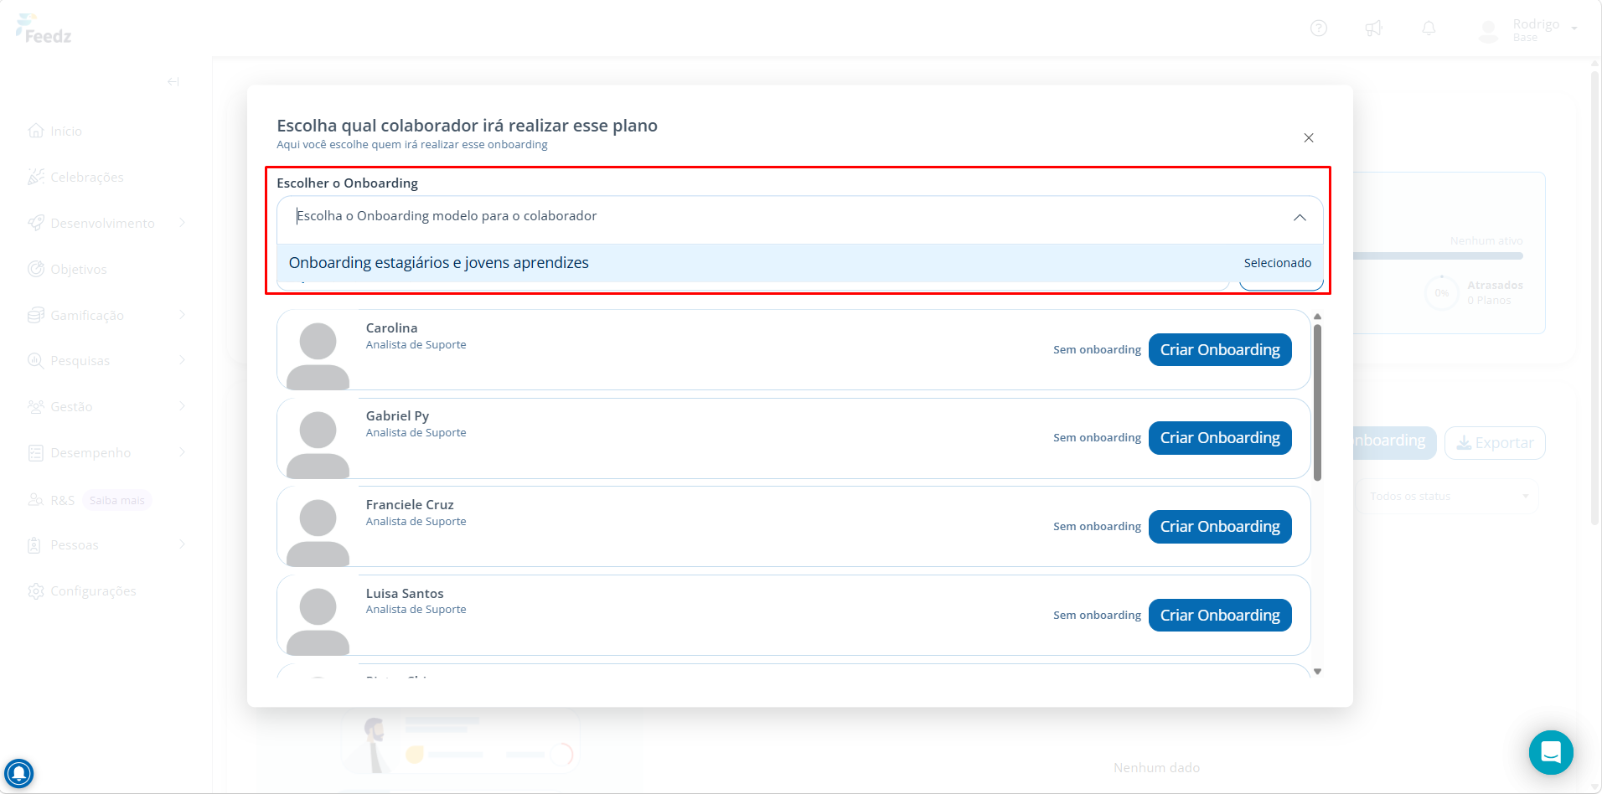This screenshot has width=1602, height=794.
Task: Expand the Pesquisas sidebar menu
Action: (x=106, y=360)
